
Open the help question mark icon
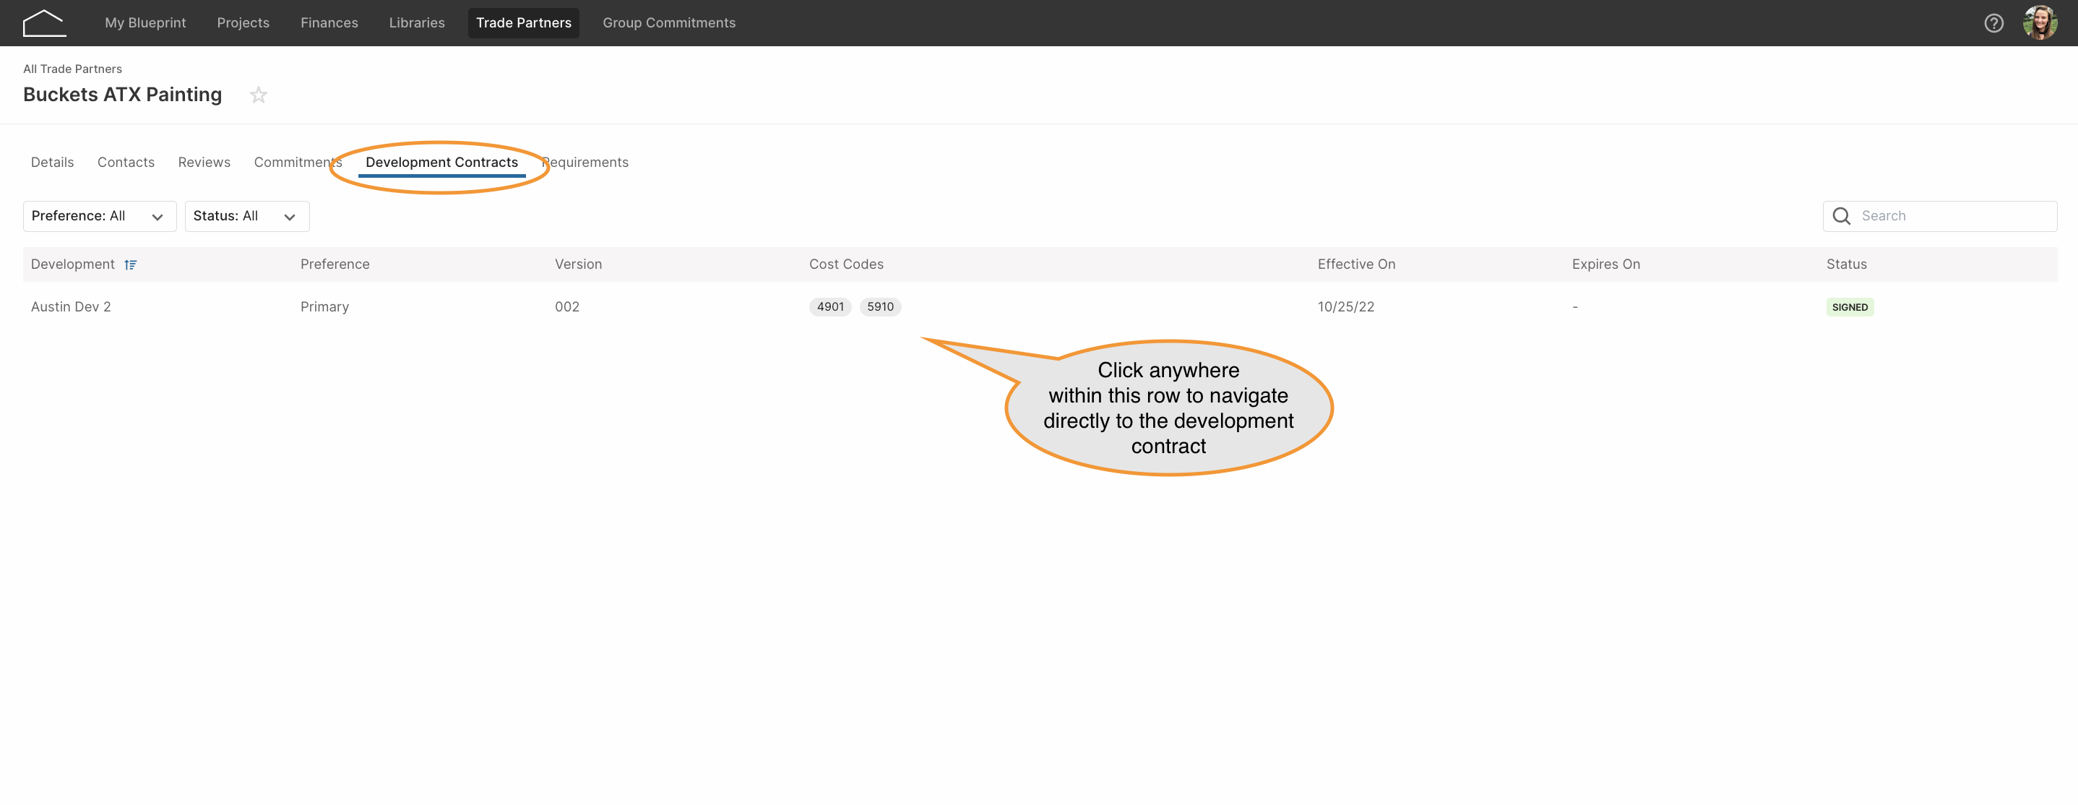[x=1993, y=23]
